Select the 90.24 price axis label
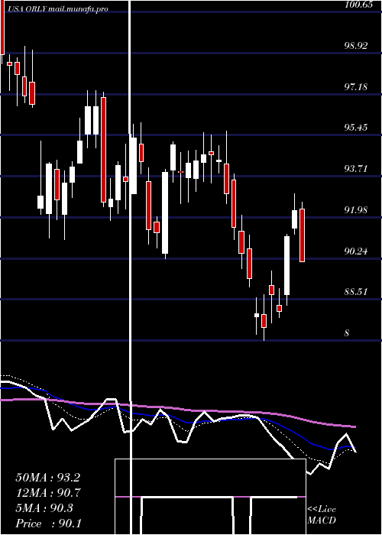This screenshot has height=535, width=382. point(356,251)
